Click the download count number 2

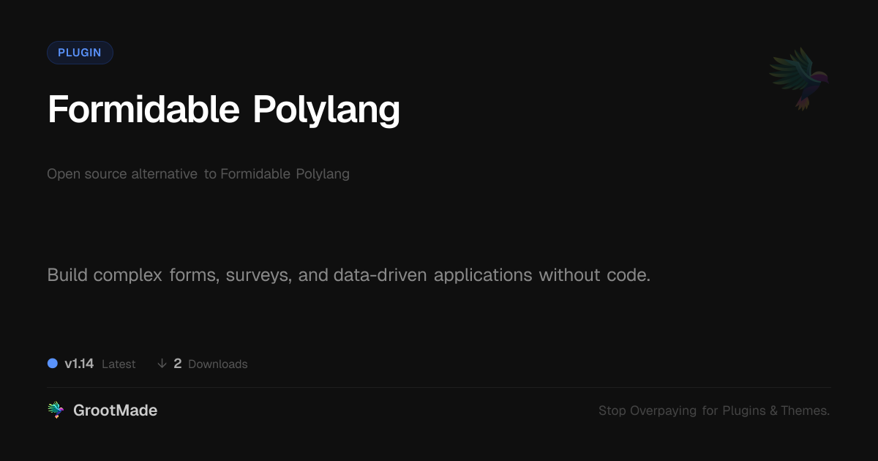click(x=178, y=364)
